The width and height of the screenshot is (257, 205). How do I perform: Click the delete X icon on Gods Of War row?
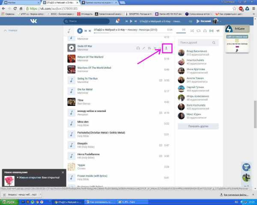click(x=155, y=48)
